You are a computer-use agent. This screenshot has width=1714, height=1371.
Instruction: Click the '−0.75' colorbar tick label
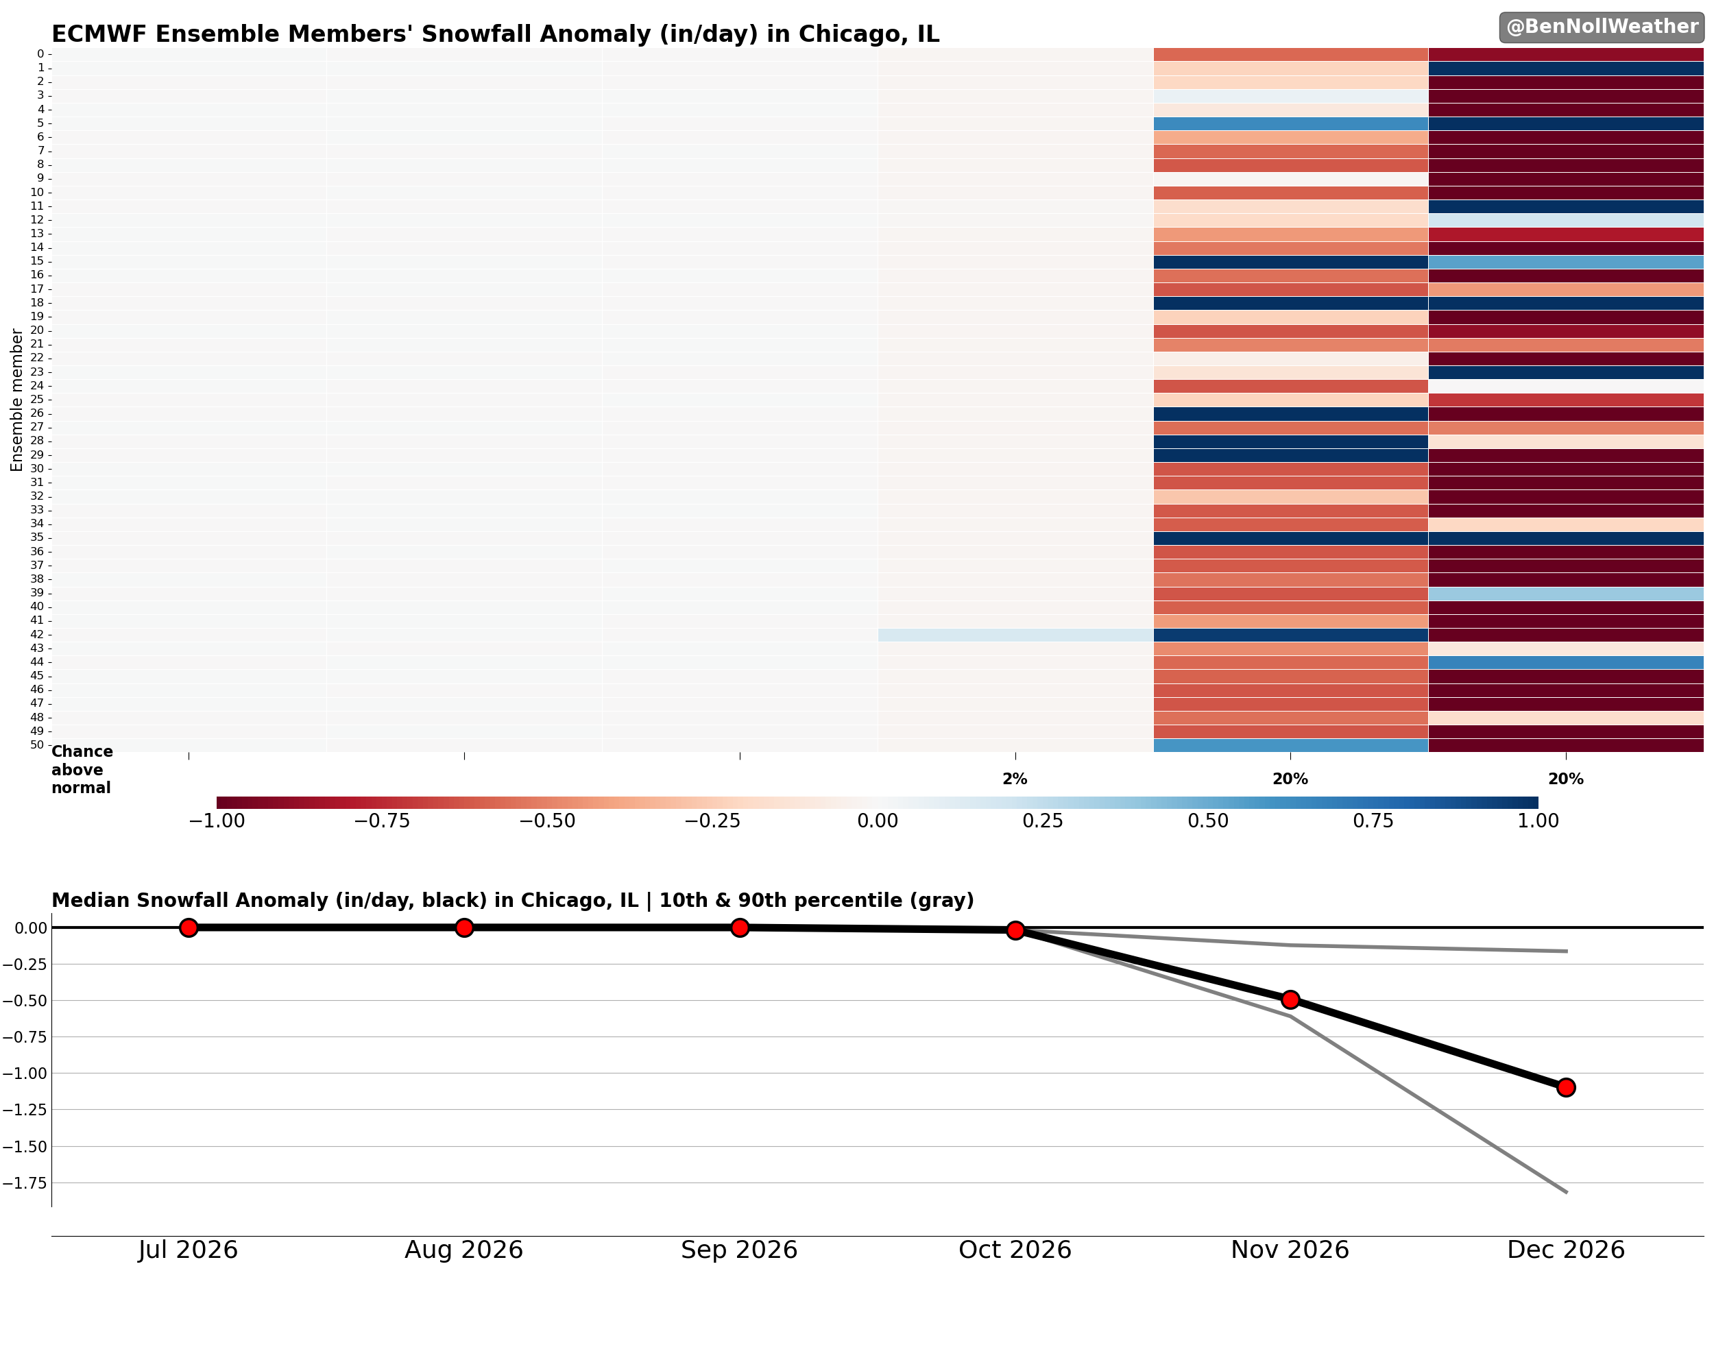tap(382, 821)
